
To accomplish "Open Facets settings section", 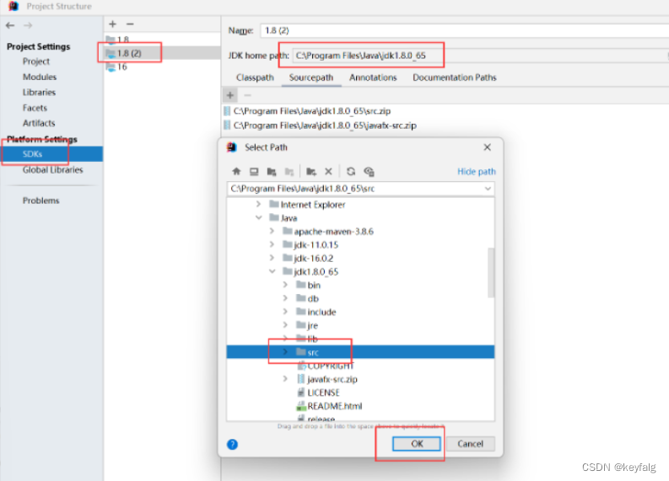I will tap(35, 108).
